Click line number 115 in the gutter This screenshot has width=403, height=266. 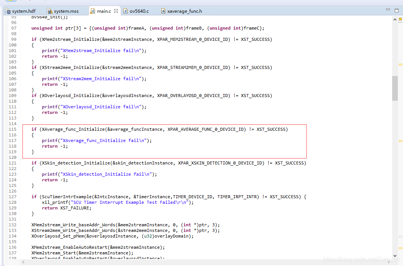tap(12, 129)
